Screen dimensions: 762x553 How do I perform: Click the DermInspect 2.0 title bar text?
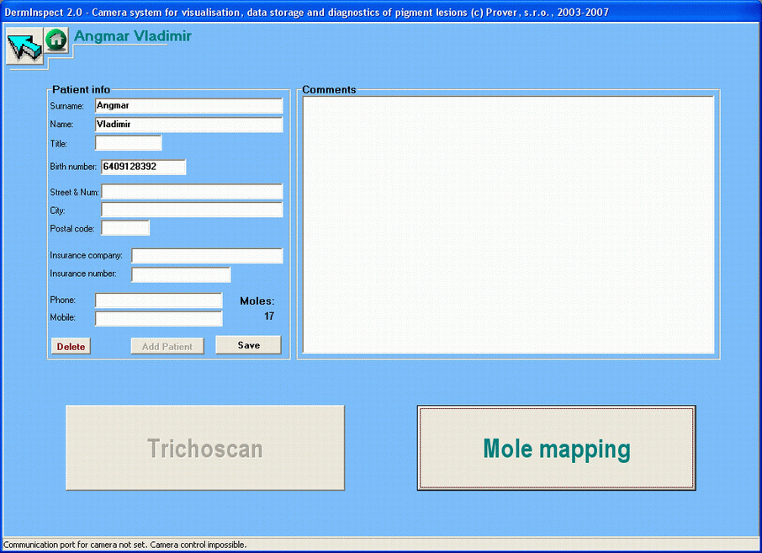point(306,12)
